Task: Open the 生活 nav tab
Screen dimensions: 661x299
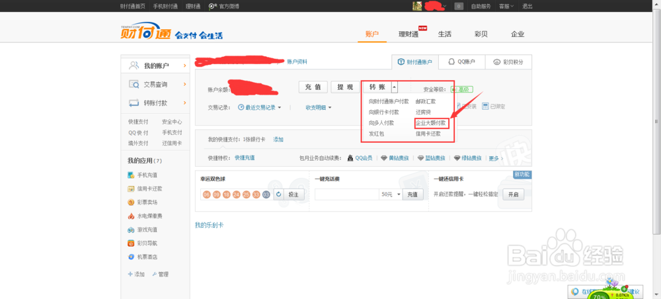Action: [x=445, y=34]
